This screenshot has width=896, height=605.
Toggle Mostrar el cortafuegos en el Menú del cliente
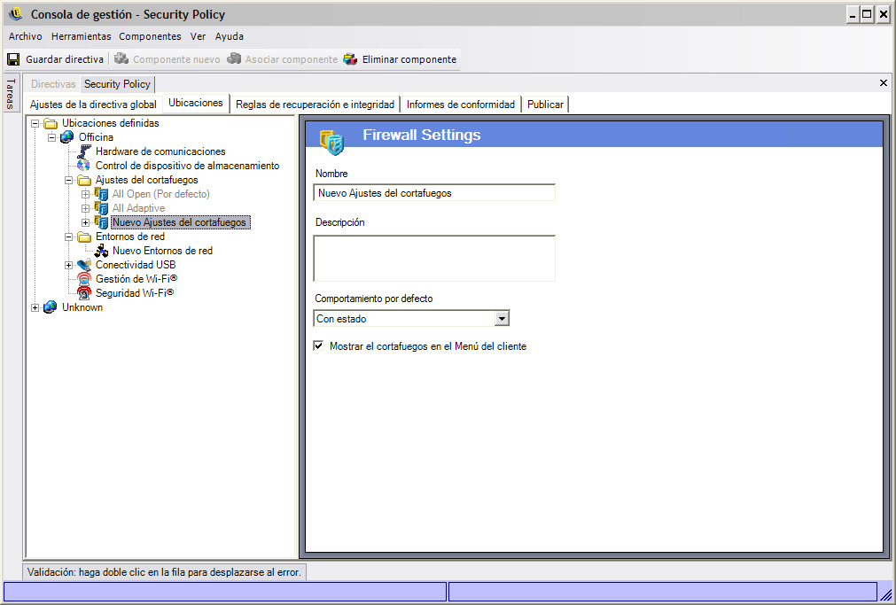point(319,345)
